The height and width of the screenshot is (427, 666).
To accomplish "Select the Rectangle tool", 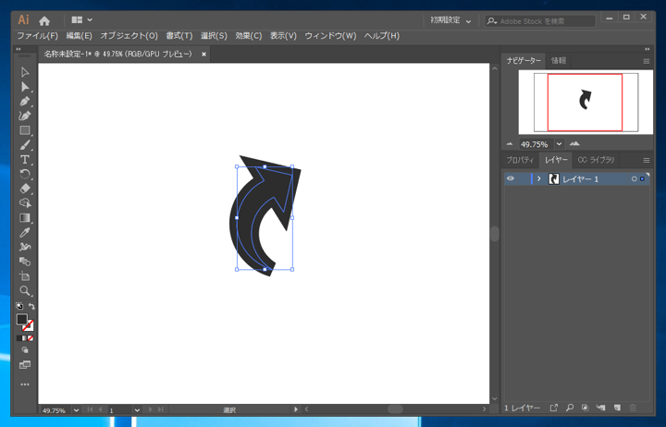I will click(x=25, y=130).
